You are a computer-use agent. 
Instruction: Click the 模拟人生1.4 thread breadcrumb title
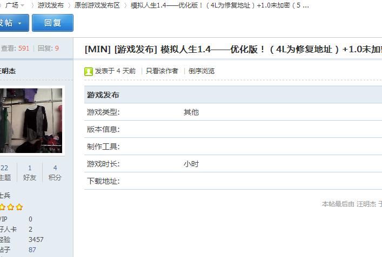coord(219,5)
